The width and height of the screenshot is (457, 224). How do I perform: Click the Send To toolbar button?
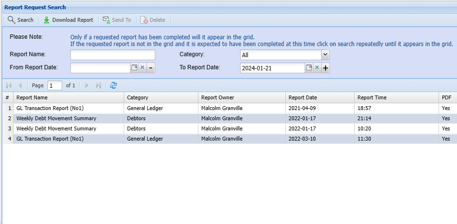(x=117, y=20)
